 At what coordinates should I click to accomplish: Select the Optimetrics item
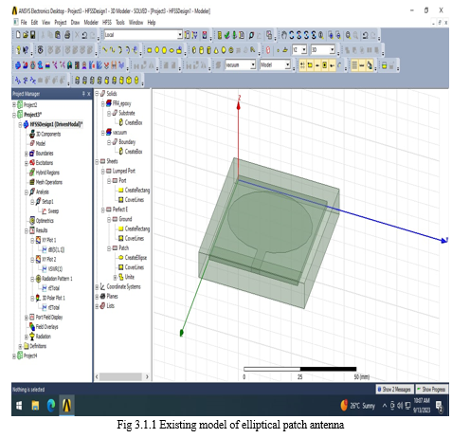tap(45, 221)
